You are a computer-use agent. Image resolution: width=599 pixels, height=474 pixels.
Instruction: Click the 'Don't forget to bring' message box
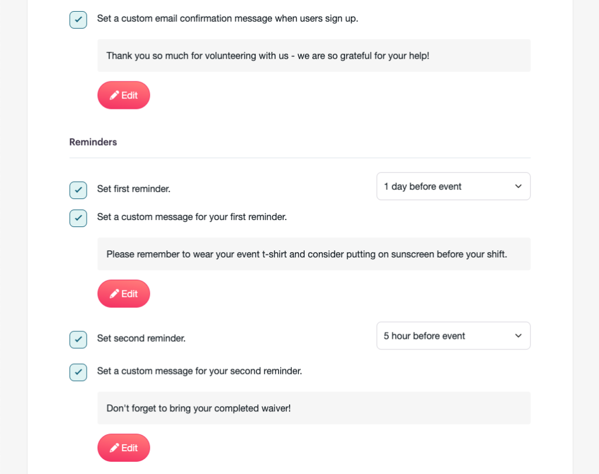coord(314,408)
